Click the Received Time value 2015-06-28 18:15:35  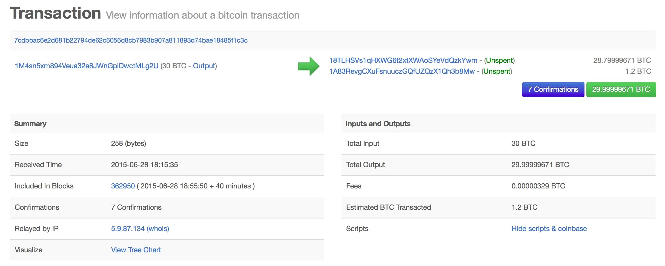coord(144,165)
